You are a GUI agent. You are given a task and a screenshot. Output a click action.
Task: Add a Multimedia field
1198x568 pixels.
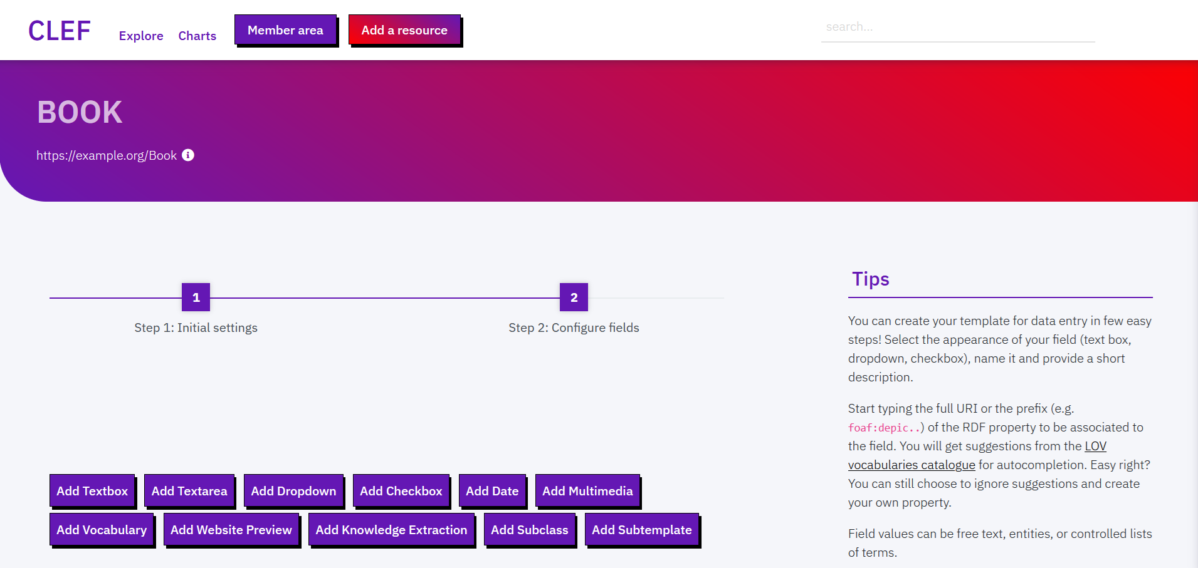(x=587, y=491)
